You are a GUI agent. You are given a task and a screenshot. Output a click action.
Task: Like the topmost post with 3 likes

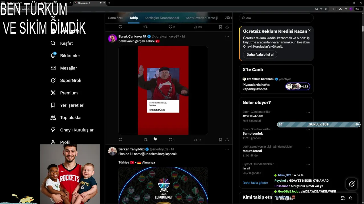click(x=171, y=27)
